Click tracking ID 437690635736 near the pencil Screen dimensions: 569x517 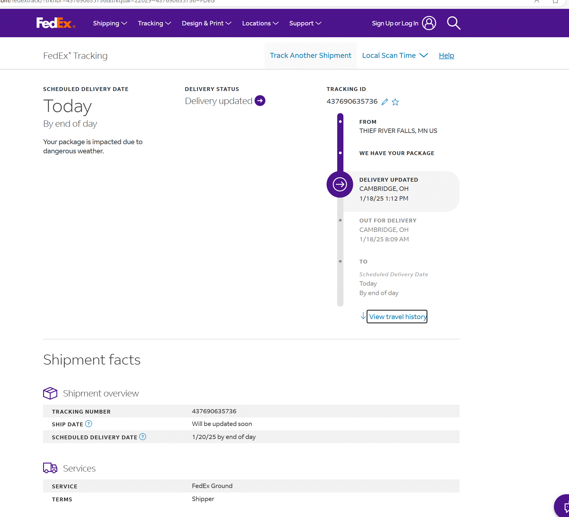pos(352,101)
